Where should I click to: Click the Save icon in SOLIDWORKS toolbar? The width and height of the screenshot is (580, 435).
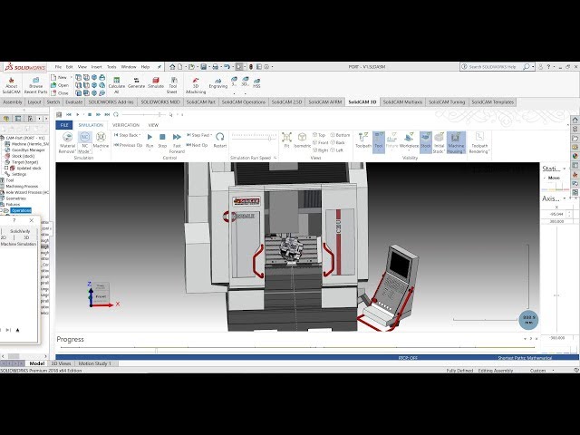click(x=203, y=67)
